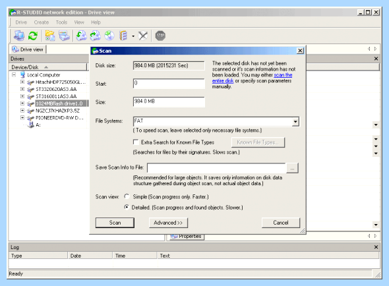Viewport: 389px width, 286px height.
Task: Click the Local Computer icon in tree
Action: 23,74
